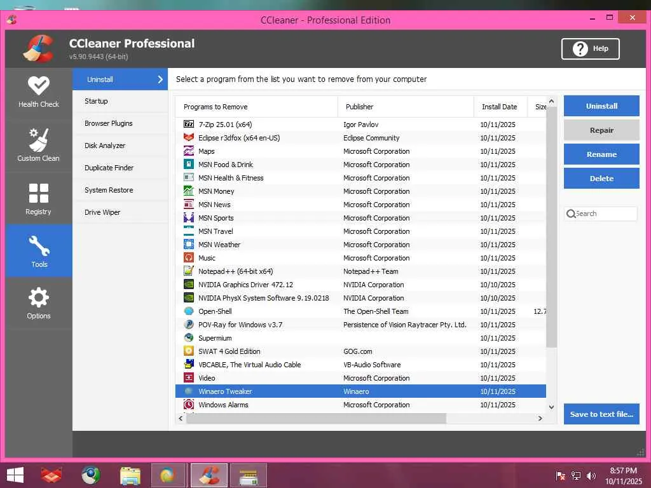651x488 pixels.
Task: Click the taskbar network icon
Action: point(576,475)
